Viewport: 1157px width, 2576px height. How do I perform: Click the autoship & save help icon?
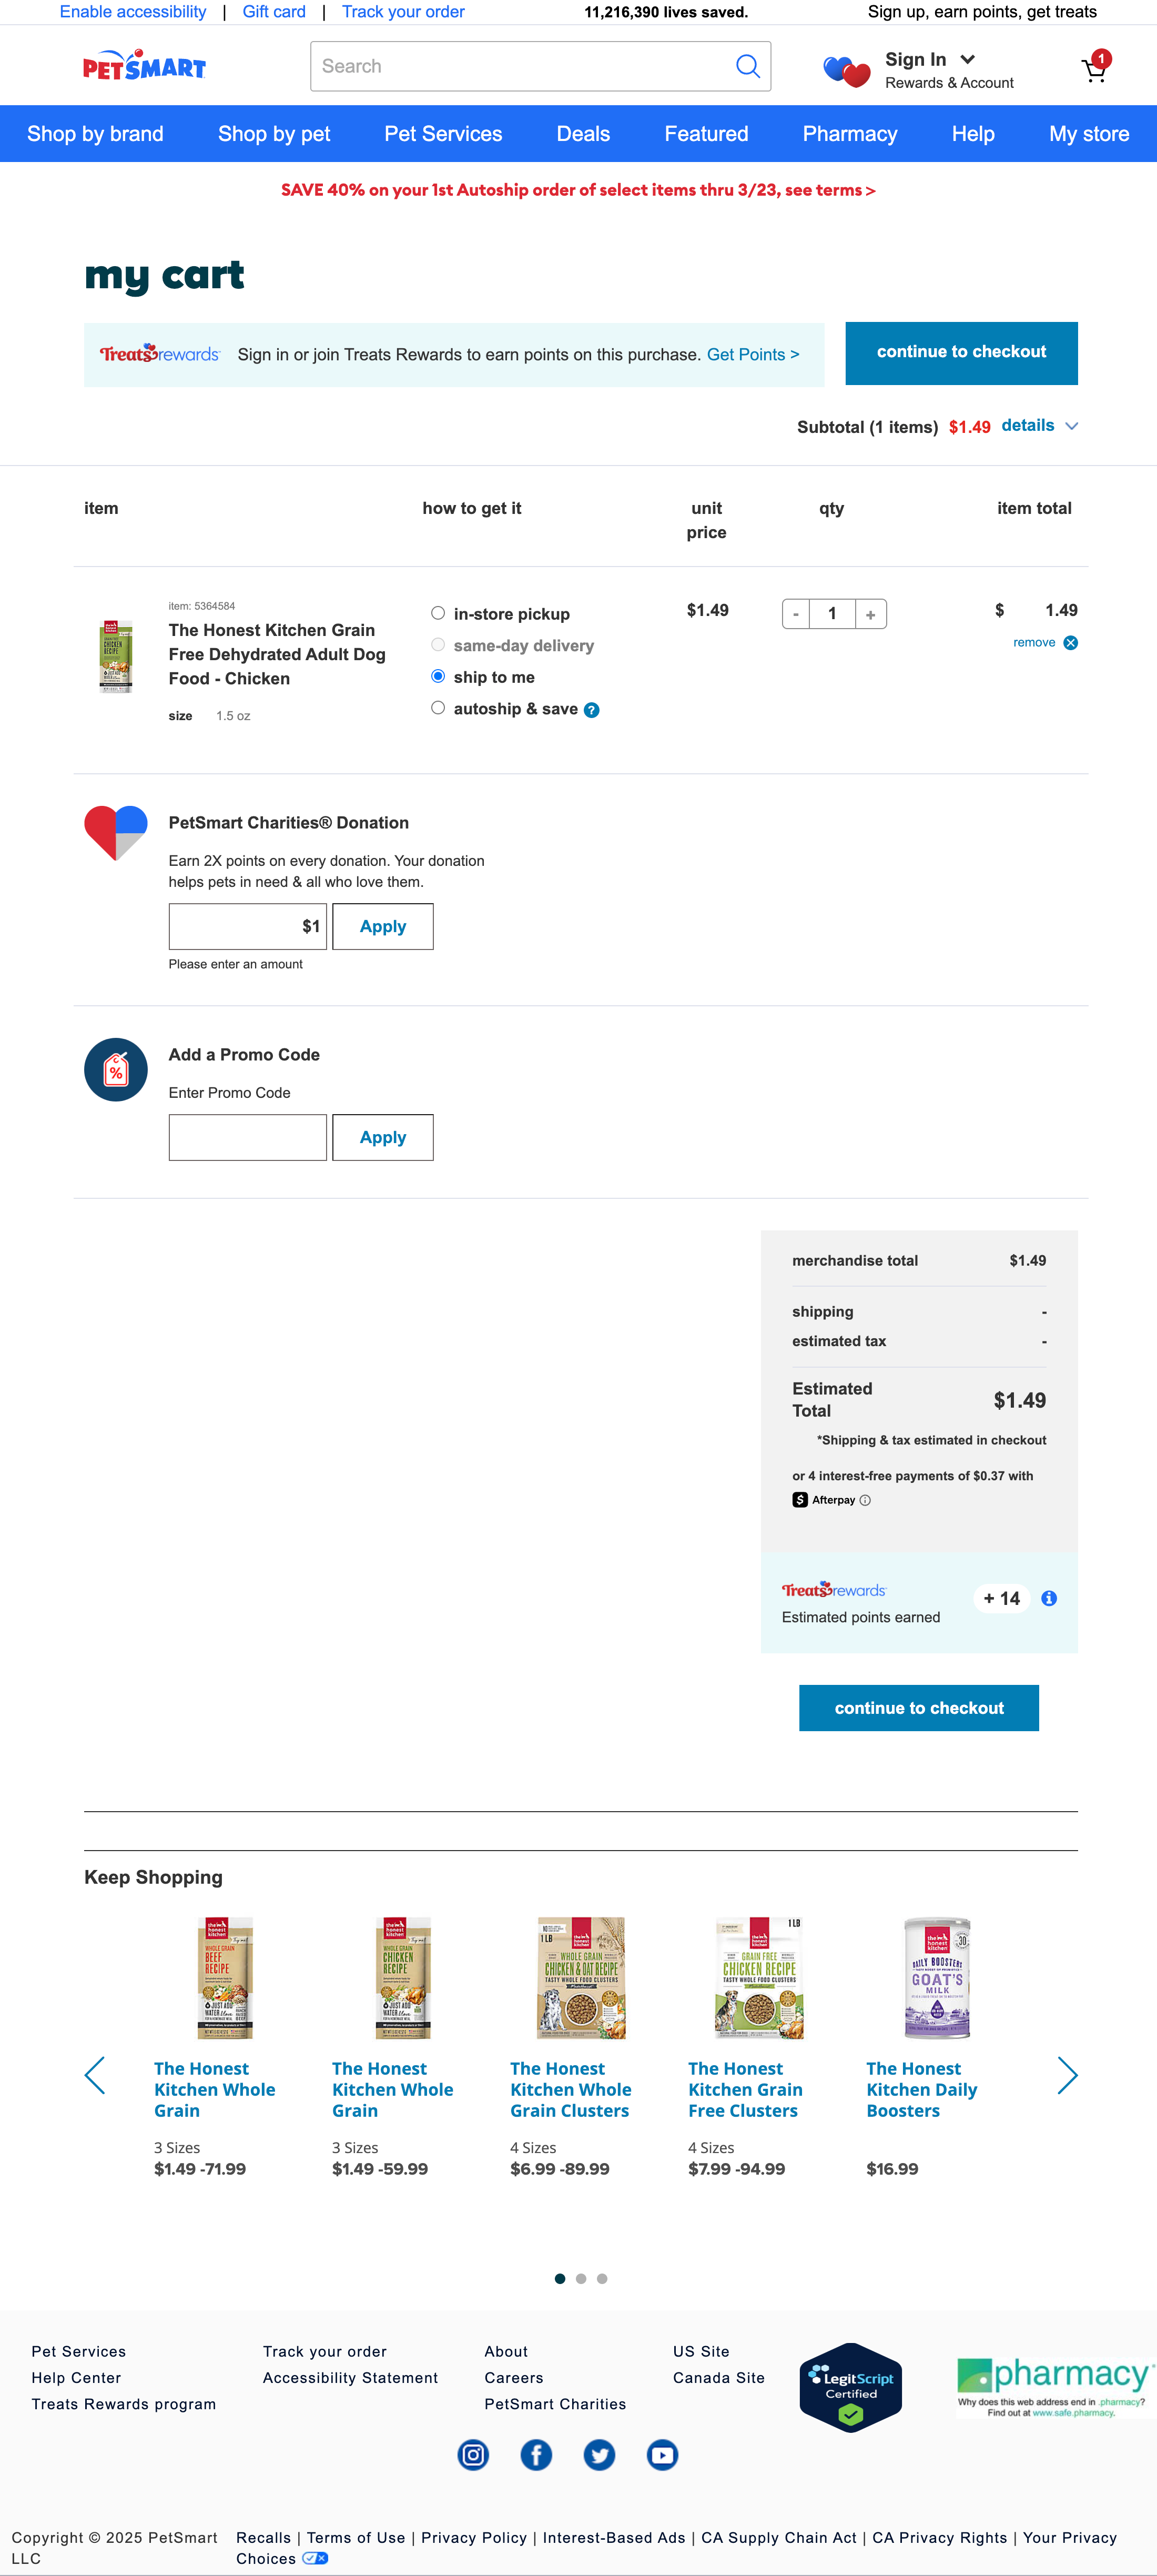point(591,709)
